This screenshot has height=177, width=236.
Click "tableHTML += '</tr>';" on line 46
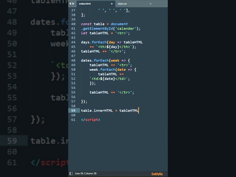[x=103, y=51]
